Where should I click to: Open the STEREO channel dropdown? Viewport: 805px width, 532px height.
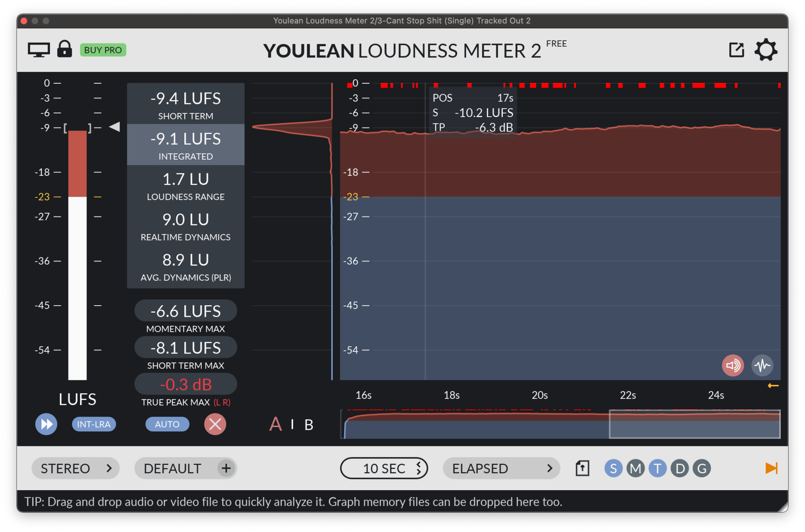click(76, 468)
